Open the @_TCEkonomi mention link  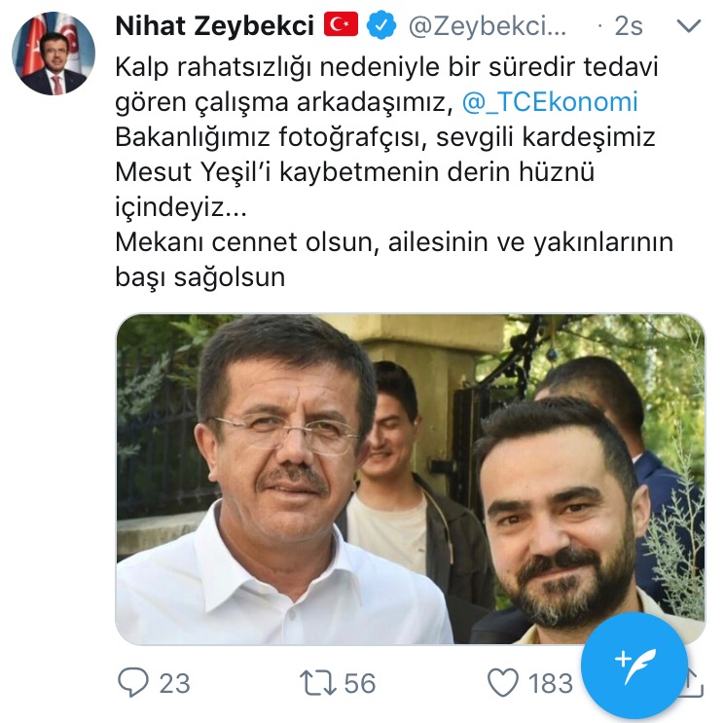click(550, 102)
